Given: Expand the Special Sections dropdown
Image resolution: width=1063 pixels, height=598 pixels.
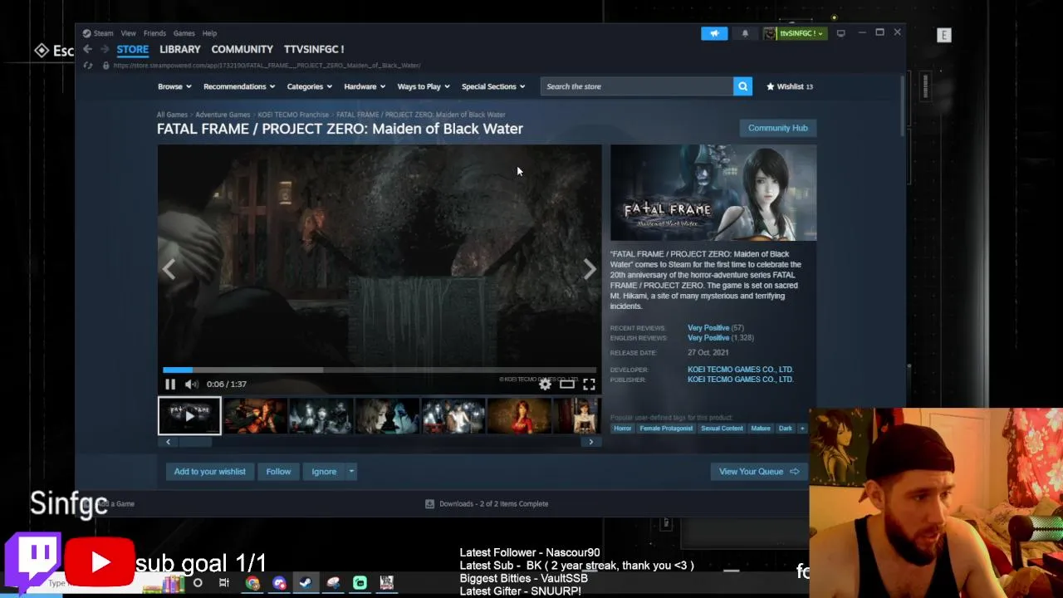Looking at the screenshot, I should (493, 86).
